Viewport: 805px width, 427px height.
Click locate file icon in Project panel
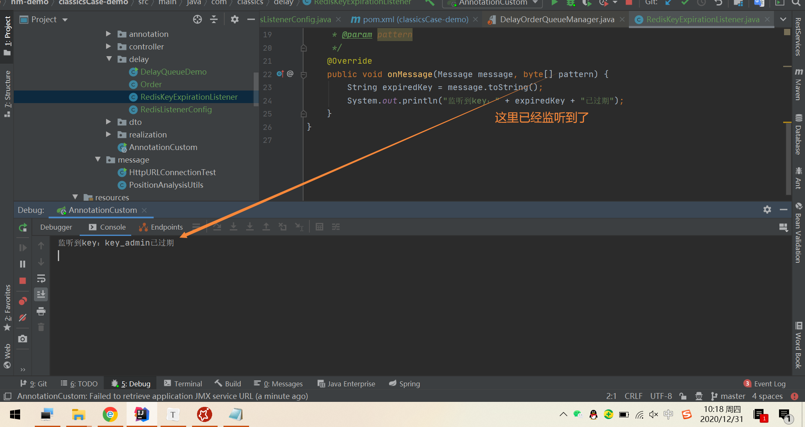pyautogui.click(x=197, y=19)
